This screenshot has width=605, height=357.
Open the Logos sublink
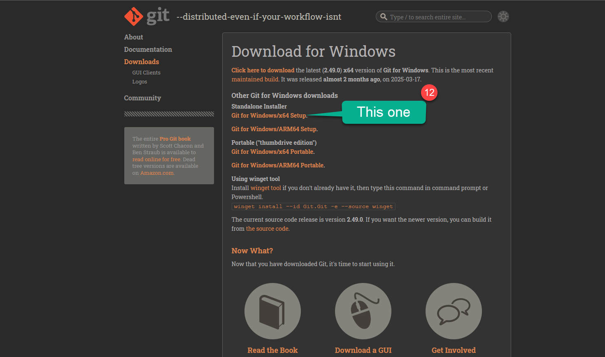point(140,82)
